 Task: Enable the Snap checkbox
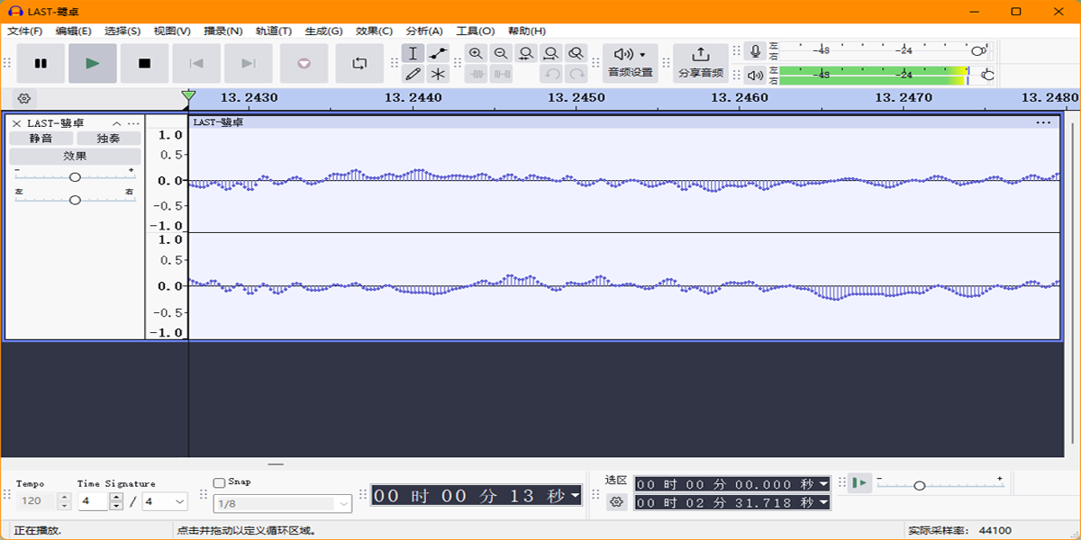pyautogui.click(x=219, y=482)
